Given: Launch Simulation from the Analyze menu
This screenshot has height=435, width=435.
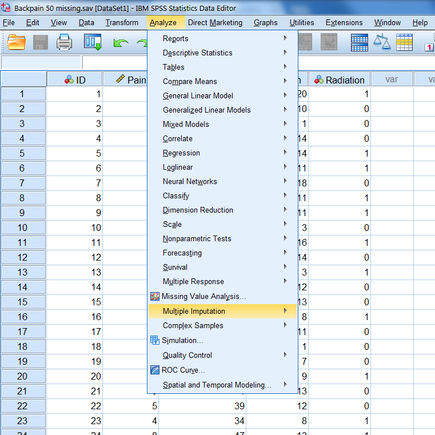Looking at the screenshot, I should coord(182,340).
